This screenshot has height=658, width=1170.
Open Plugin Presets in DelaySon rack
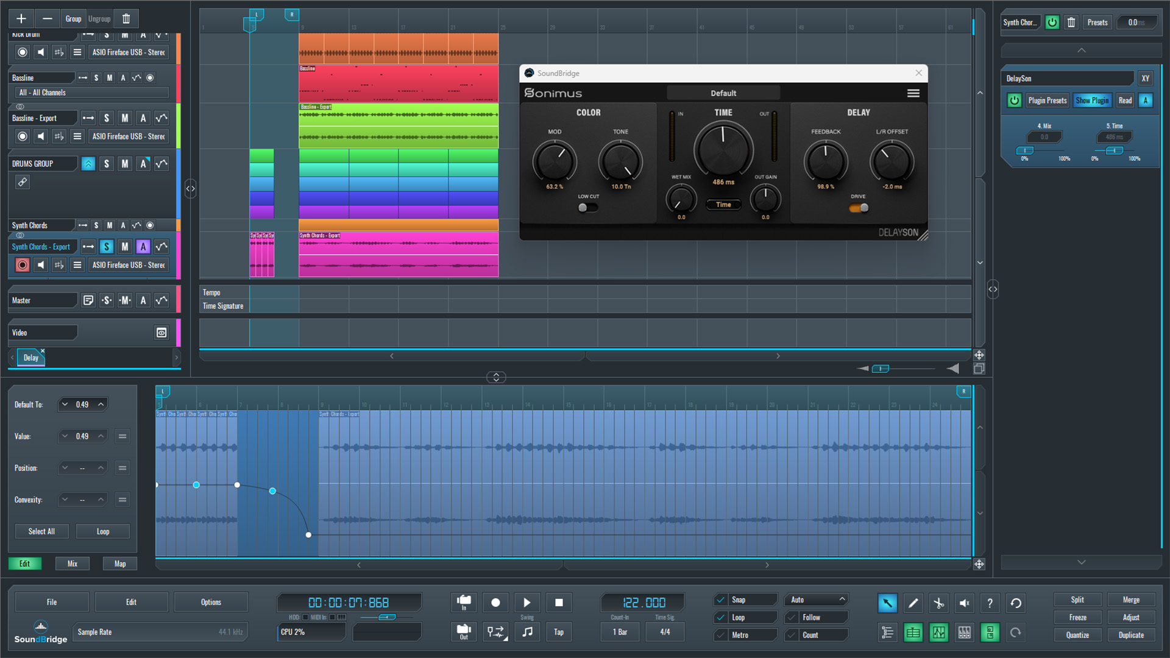[1048, 101]
